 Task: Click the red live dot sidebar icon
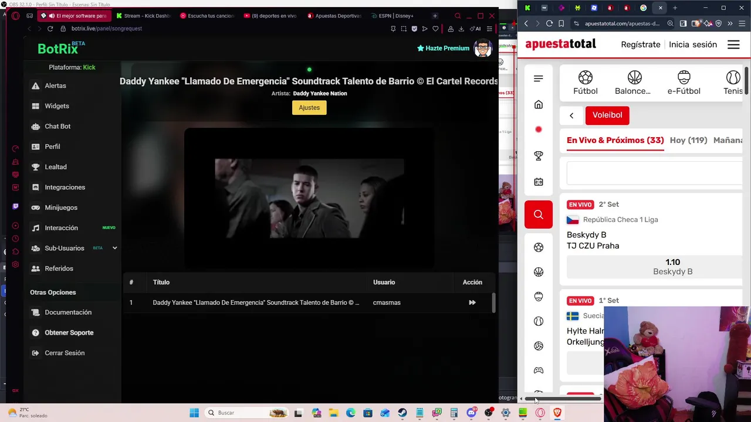[539, 130]
